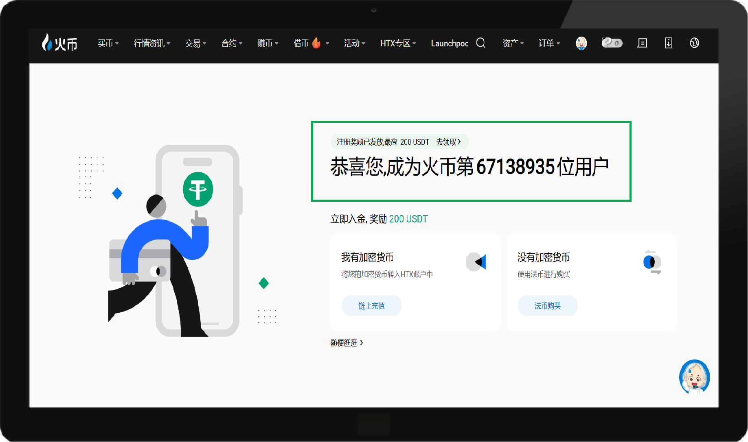Click the 去领取 reward banner link
748x442 pixels.
coord(448,142)
